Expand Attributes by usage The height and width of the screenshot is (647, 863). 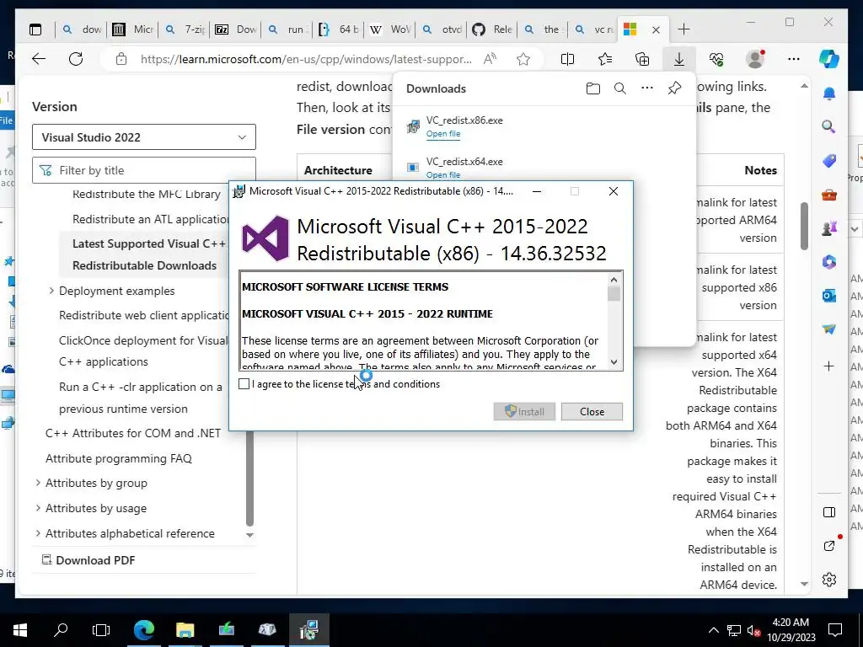tap(38, 508)
